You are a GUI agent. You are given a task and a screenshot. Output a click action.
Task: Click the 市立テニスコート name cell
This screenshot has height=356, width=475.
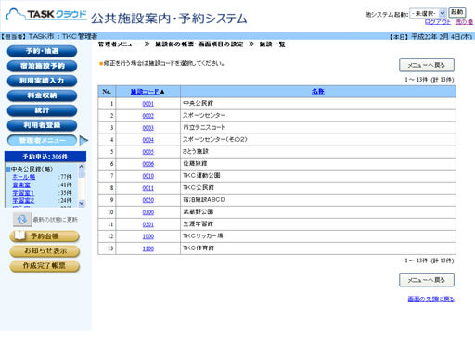point(318,128)
